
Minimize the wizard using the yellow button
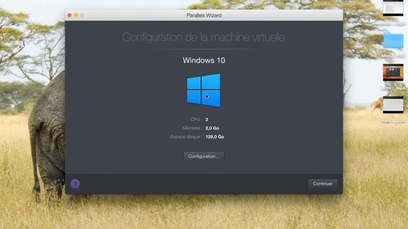click(x=76, y=15)
